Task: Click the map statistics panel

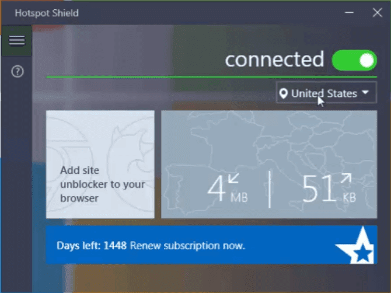Action: click(x=269, y=165)
